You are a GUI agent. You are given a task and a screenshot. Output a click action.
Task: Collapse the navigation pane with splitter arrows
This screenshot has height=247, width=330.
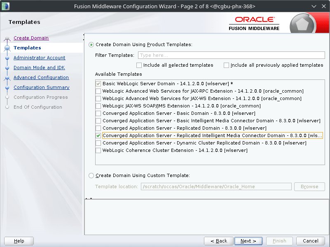[x=84, y=37]
